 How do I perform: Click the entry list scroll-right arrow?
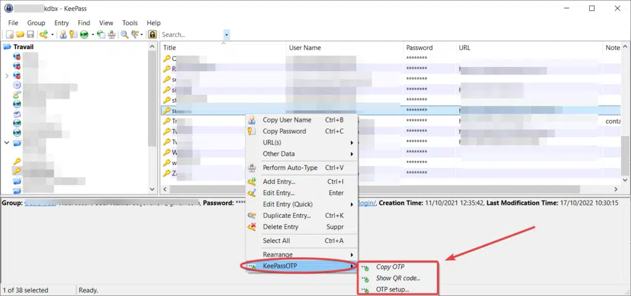[x=616, y=189]
